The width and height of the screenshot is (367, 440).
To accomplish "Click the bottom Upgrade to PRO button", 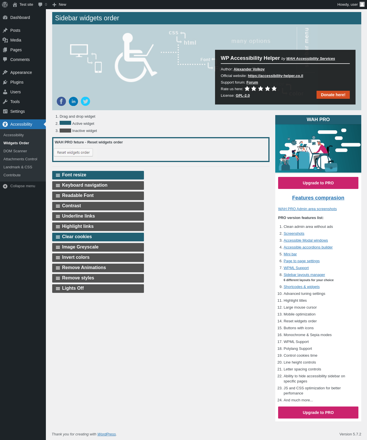I will (318, 413).
